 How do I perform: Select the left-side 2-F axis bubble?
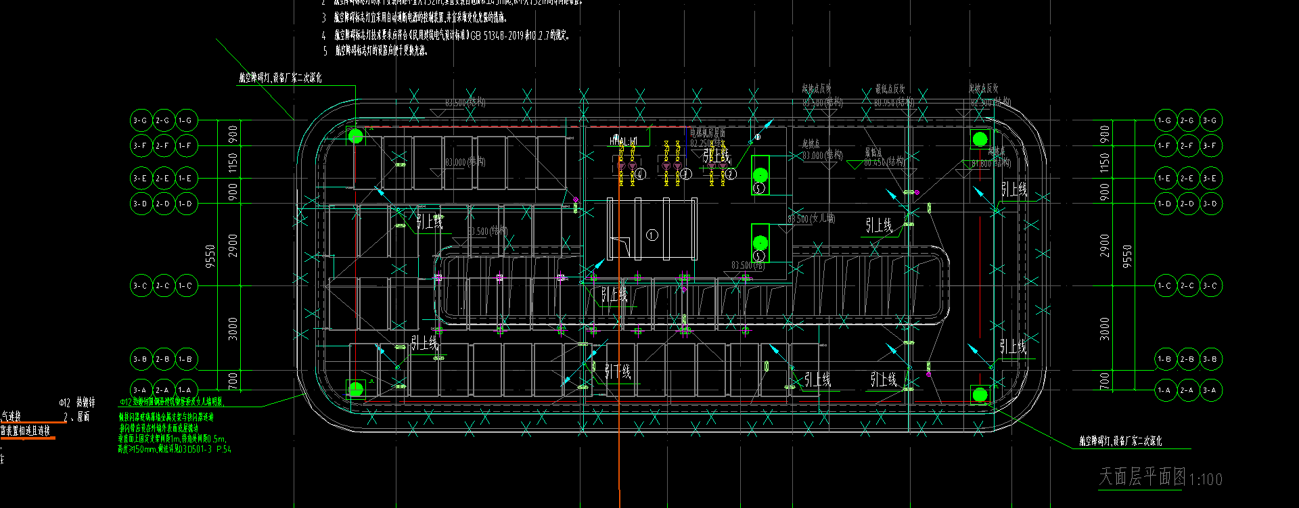click(163, 145)
